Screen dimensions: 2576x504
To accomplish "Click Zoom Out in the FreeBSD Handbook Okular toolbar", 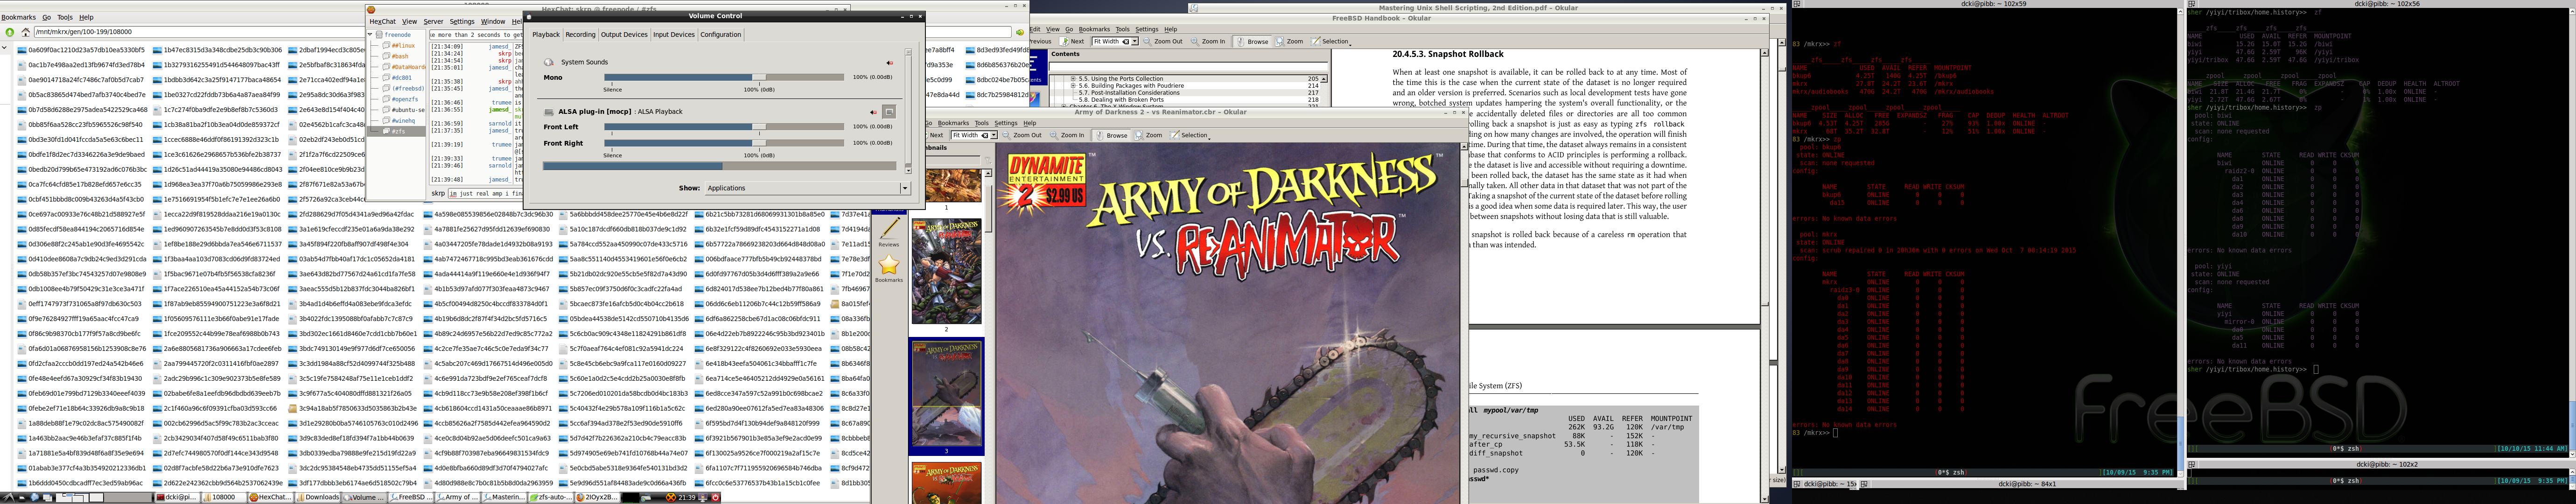I will [1164, 42].
